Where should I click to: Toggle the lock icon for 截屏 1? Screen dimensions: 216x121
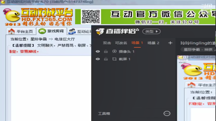pos(106,59)
